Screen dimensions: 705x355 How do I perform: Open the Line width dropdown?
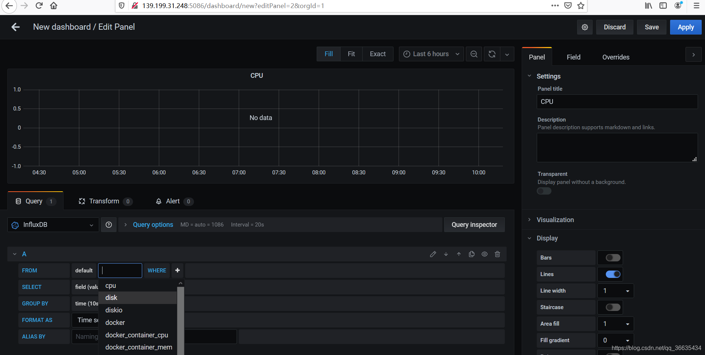click(x=616, y=291)
